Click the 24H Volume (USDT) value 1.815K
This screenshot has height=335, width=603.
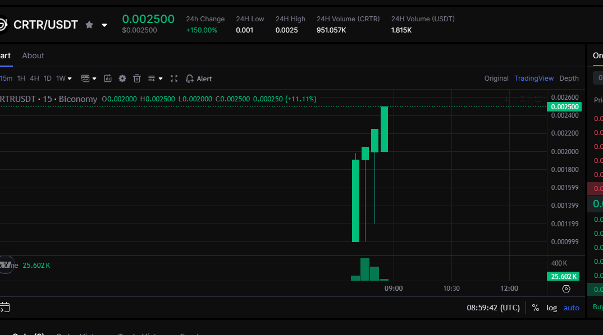[401, 30]
